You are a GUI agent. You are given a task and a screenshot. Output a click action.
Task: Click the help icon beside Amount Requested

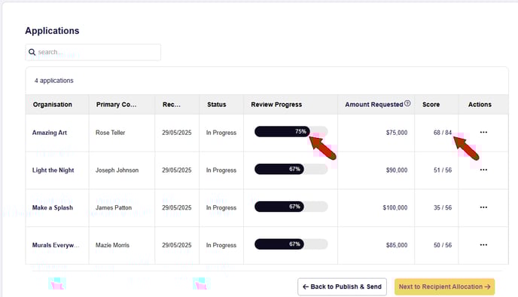(x=407, y=103)
